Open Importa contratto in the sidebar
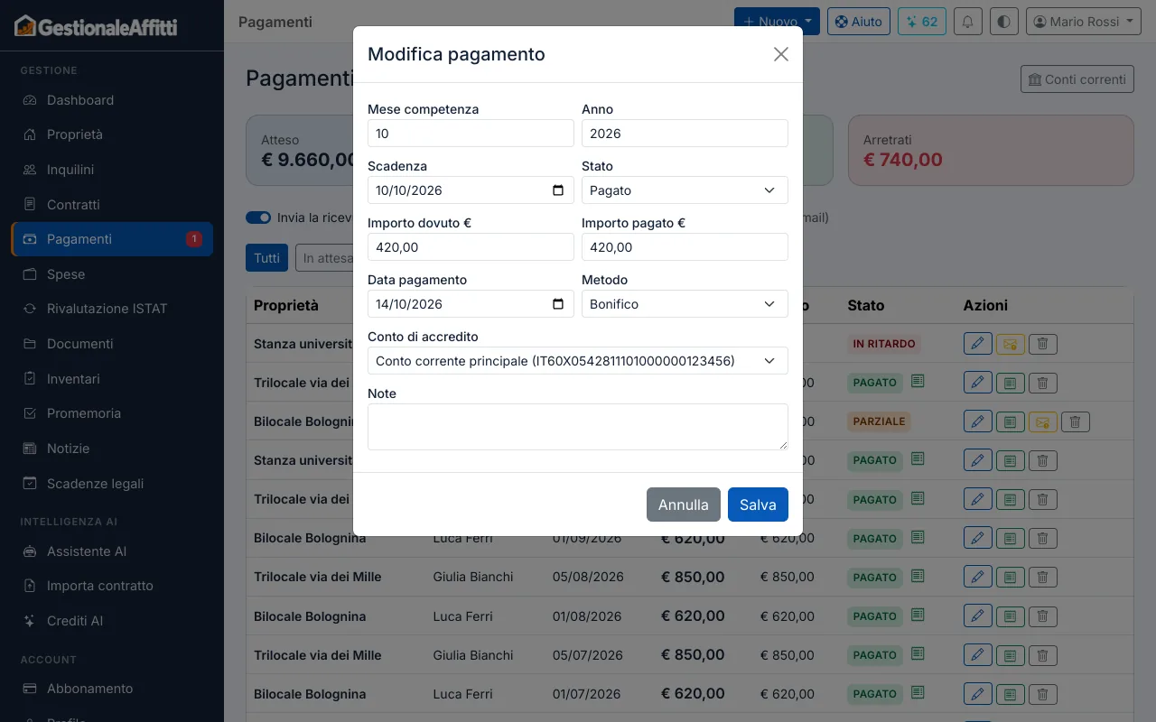Viewport: 1156px width, 722px height. 112,586
